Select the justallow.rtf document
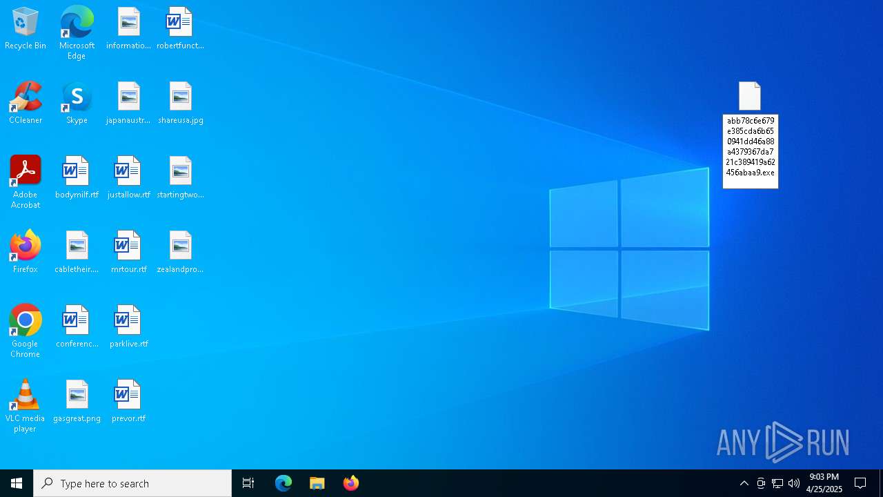883x497 pixels. [128, 178]
